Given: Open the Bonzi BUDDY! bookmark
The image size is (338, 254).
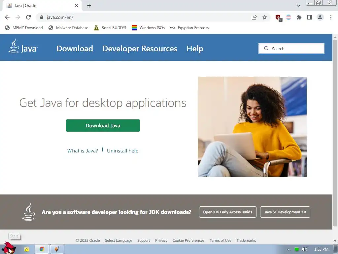Looking at the screenshot, I should pos(110,28).
